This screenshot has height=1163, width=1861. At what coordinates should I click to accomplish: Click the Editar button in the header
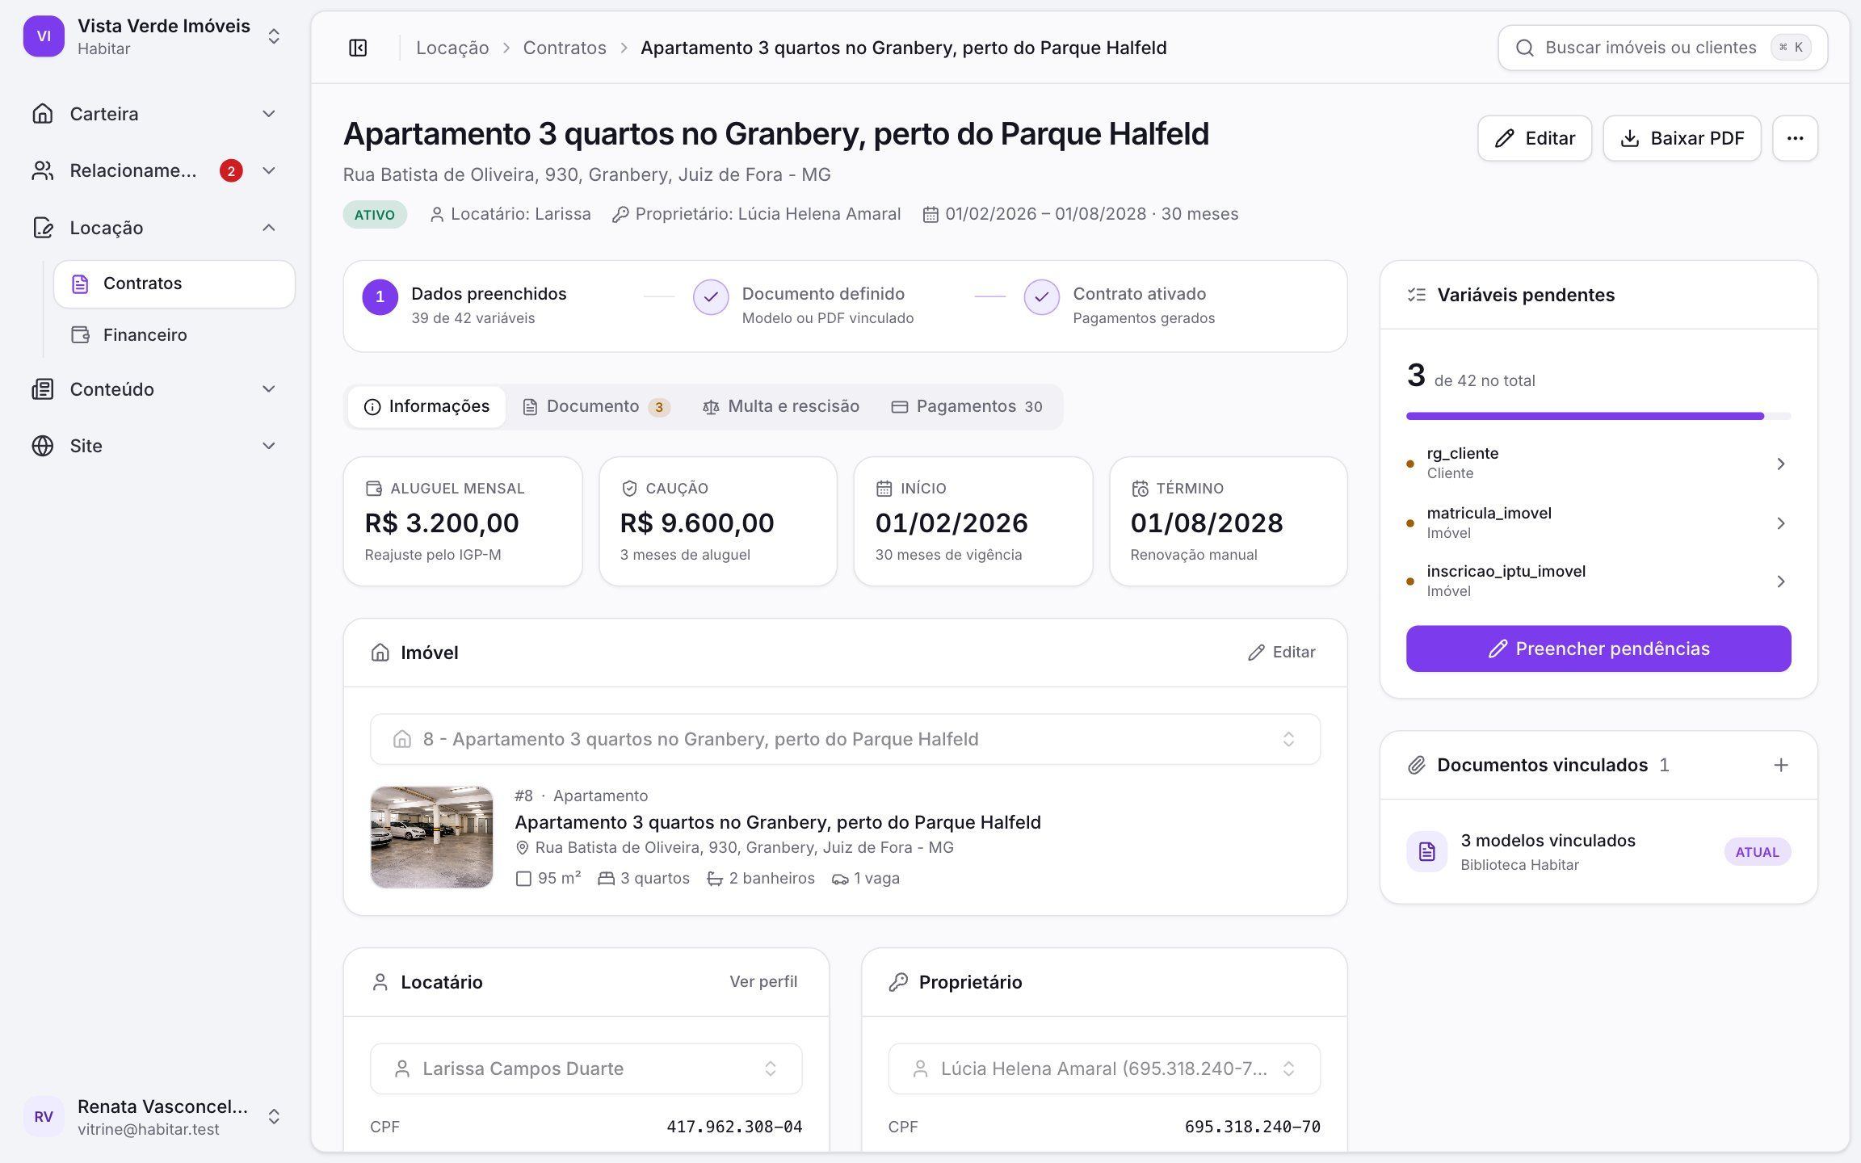pyautogui.click(x=1535, y=138)
